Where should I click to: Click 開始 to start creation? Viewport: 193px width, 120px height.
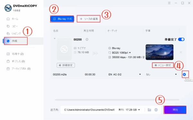point(175,110)
